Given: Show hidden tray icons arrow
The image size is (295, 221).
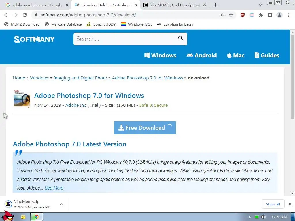Looking at the screenshot, I should pos(249,217).
